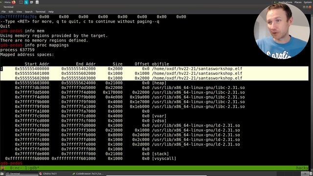Open the Places menu in top panel
Viewport: 313px width, 176px height.
[298, 2]
